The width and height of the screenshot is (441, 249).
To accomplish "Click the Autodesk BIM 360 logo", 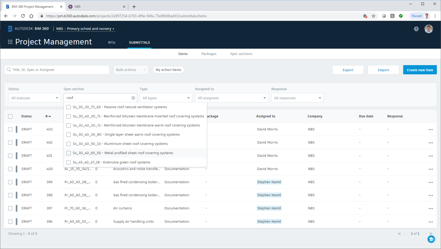I will 28,29.
